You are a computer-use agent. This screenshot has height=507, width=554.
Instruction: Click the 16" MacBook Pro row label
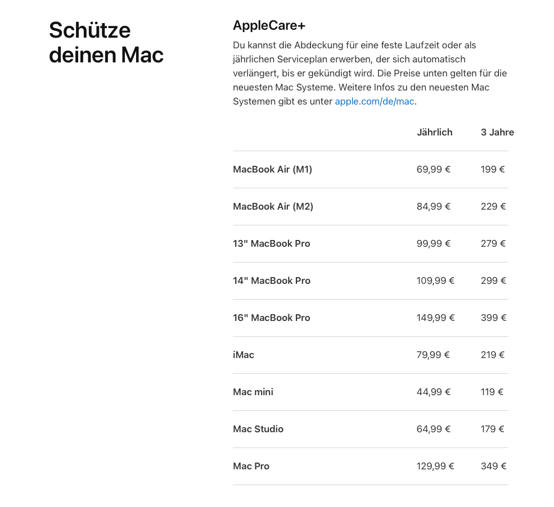click(271, 318)
